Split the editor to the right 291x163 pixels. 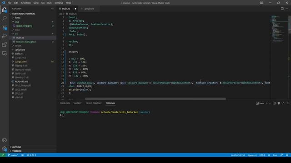pos(282,9)
